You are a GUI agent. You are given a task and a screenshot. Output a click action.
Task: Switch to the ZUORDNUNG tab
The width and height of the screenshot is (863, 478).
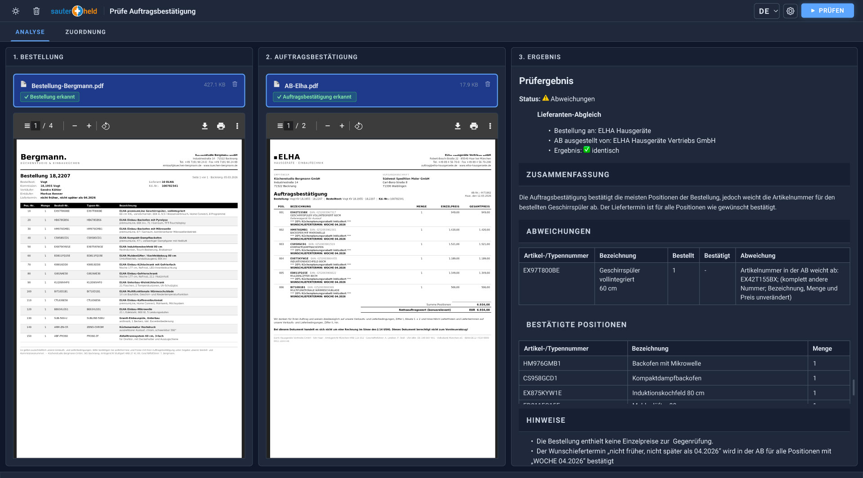click(x=85, y=32)
